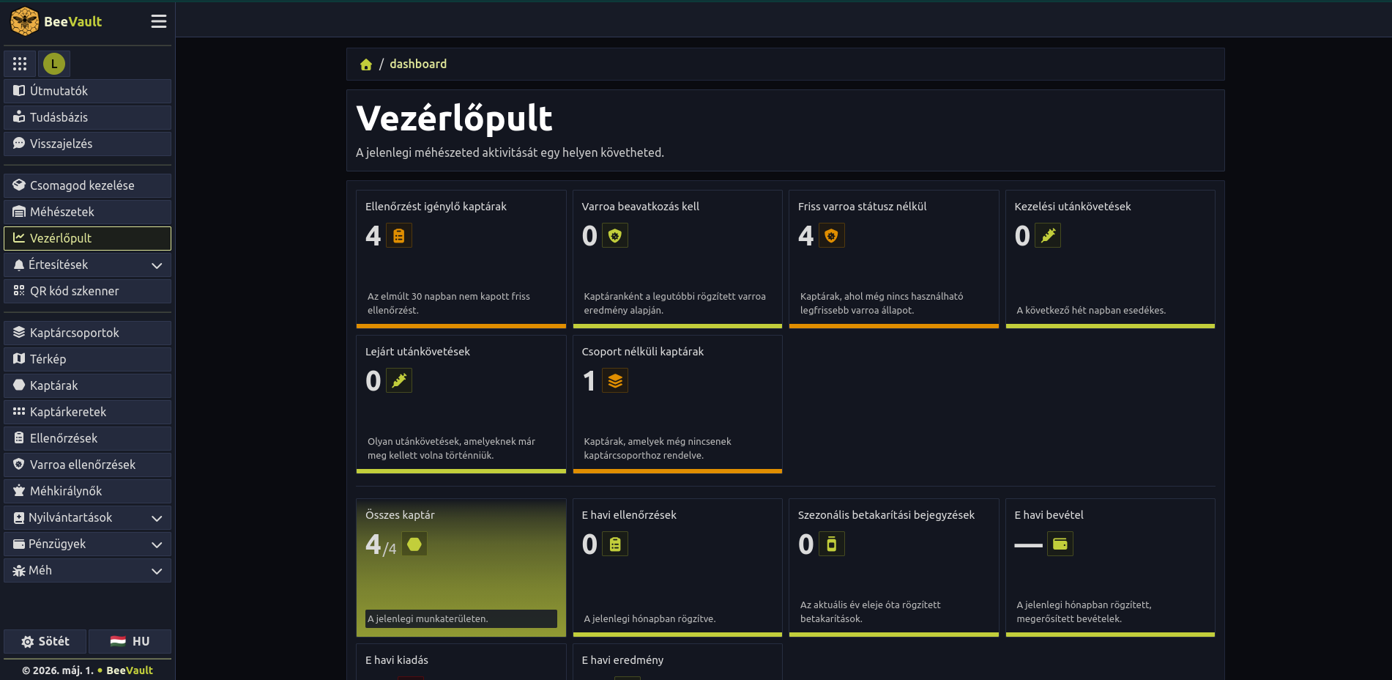1392x680 pixels.
Task: Open the Méhészetek page
Action: (87, 212)
